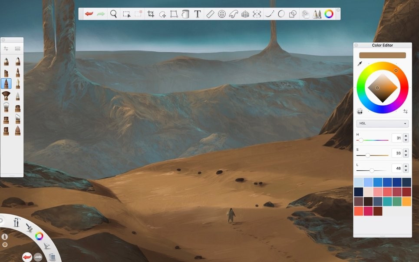This screenshot has height=262, width=419.
Task: Open the color wheel from the toolbar
Action: click(x=329, y=13)
